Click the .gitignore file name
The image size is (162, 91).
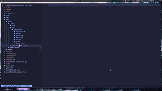(x=11, y=56)
